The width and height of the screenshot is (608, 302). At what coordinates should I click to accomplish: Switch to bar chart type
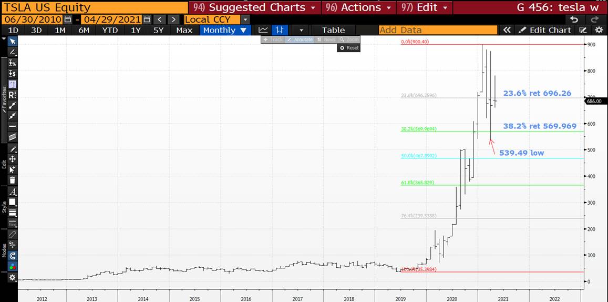[279, 30]
